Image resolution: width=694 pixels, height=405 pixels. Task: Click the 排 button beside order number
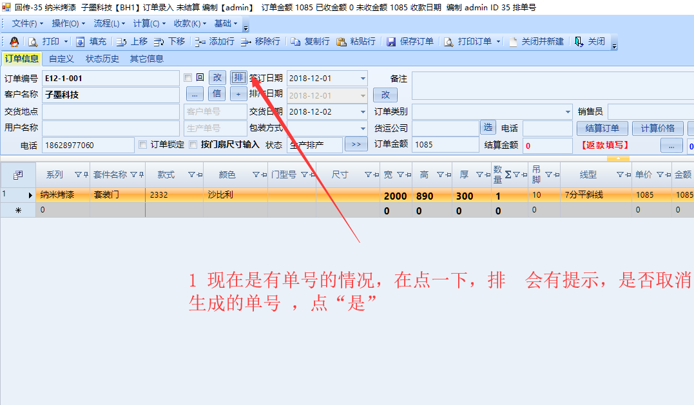point(238,78)
